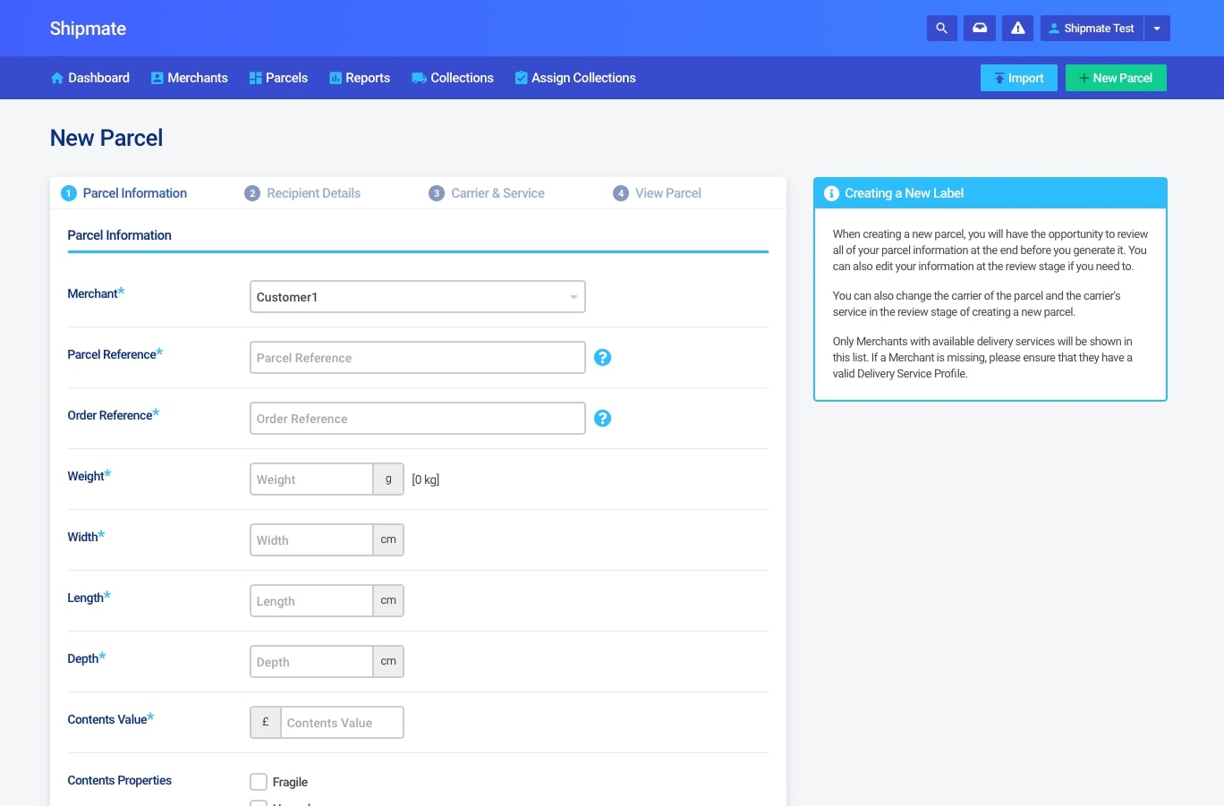Viewport: 1224px width, 806px height.
Task: Open the Merchants menu item
Action: point(189,78)
